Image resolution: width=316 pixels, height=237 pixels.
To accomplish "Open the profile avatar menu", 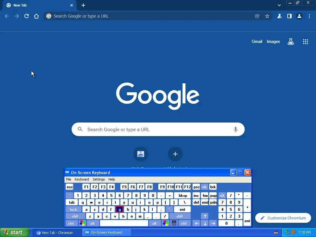I will tap(299, 16).
